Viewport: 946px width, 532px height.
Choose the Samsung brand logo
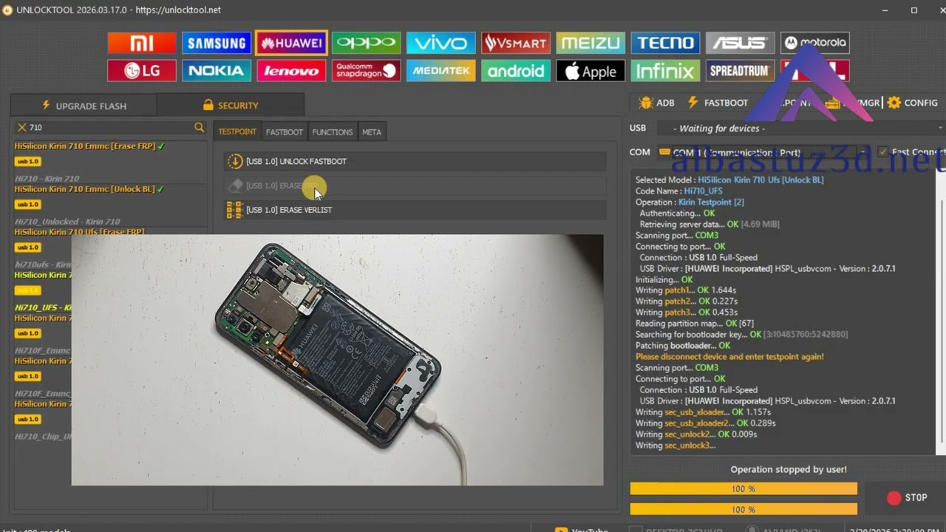coord(217,43)
